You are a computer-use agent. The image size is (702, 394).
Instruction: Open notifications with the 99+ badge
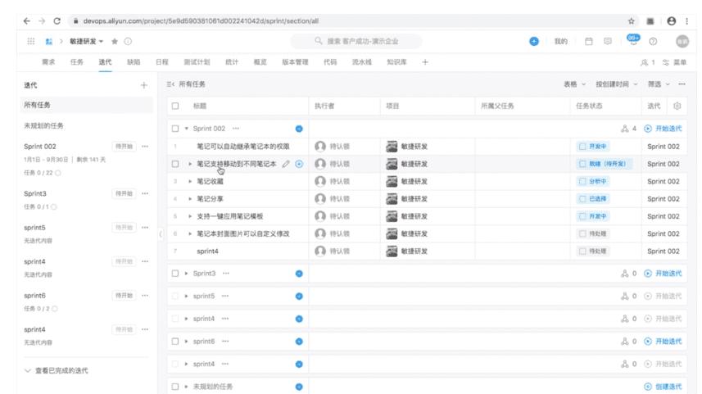click(x=633, y=40)
